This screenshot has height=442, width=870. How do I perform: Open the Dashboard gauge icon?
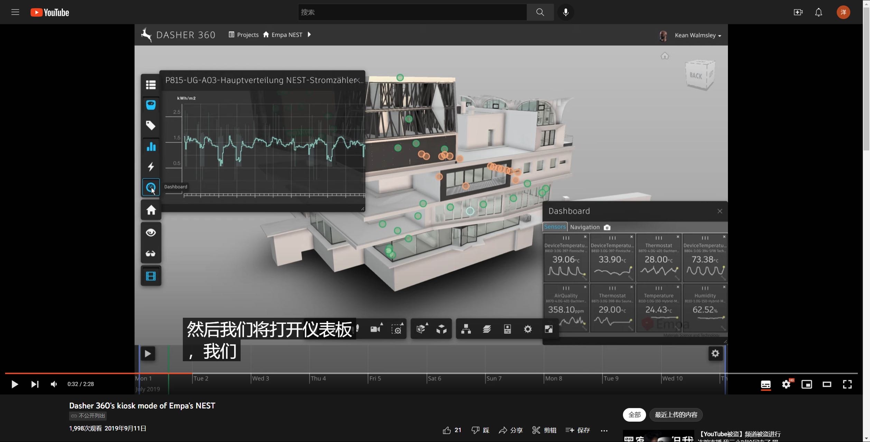pos(151,188)
